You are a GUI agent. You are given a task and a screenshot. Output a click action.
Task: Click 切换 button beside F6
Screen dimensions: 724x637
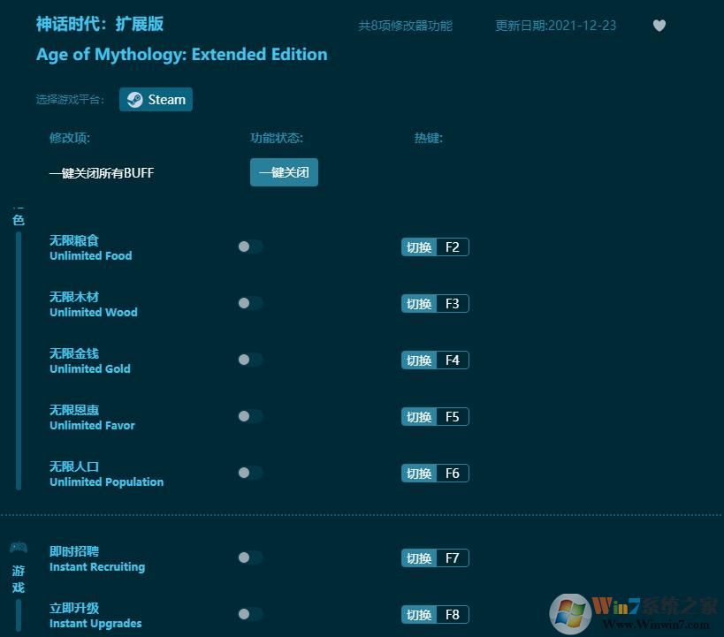point(419,474)
